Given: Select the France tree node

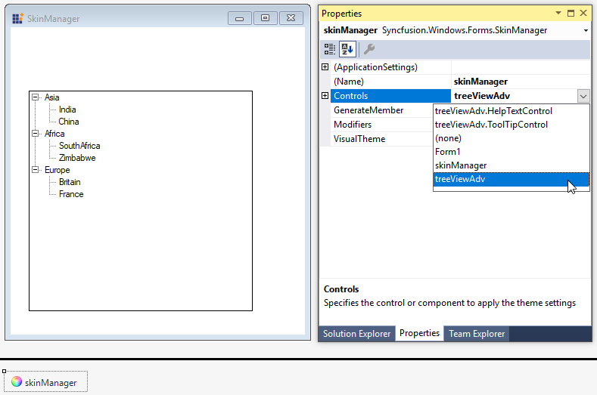Looking at the screenshot, I should click(71, 194).
